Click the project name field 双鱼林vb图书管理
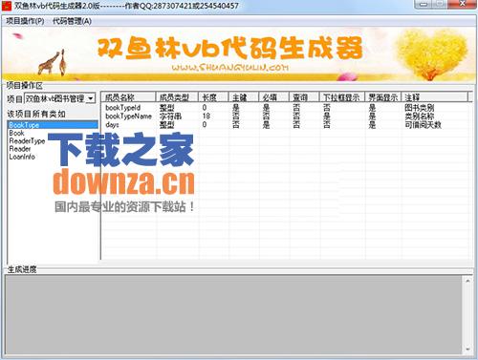The image size is (478, 360). pos(55,98)
